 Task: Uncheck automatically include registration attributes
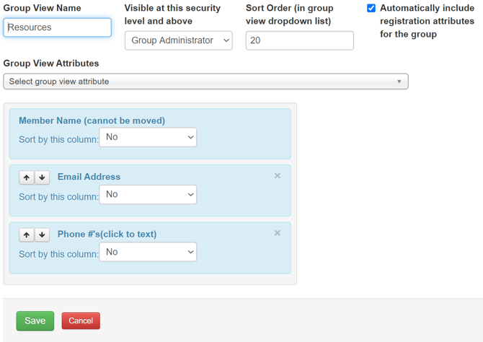tap(371, 8)
